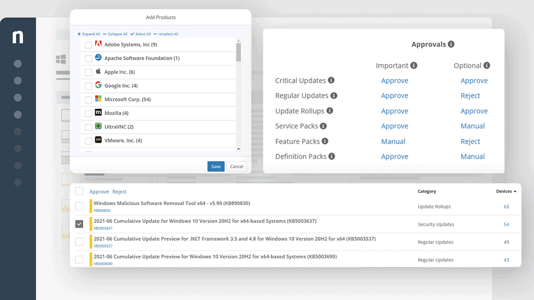This screenshot has width=534, height=300.
Task: Click the Mozilla logo icon
Action: click(98, 112)
